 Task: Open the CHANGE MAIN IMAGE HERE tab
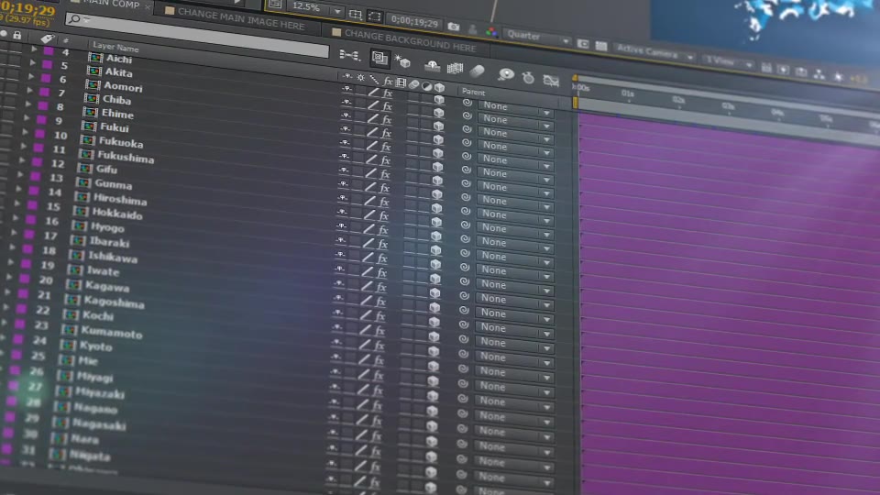pyautogui.click(x=241, y=18)
